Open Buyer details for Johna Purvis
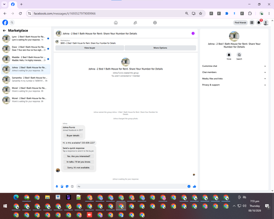The image size is (274, 219). pyautogui.click(x=73, y=136)
